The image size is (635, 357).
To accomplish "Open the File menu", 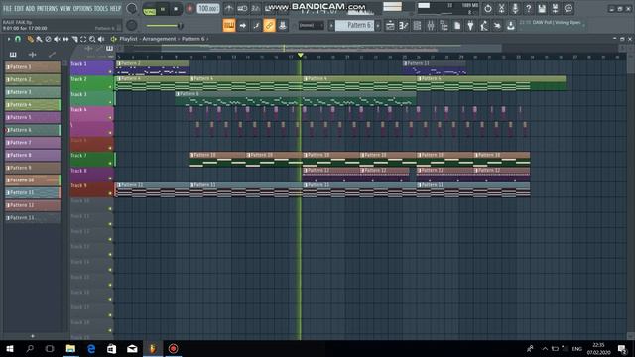I will pyautogui.click(x=7, y=9).
